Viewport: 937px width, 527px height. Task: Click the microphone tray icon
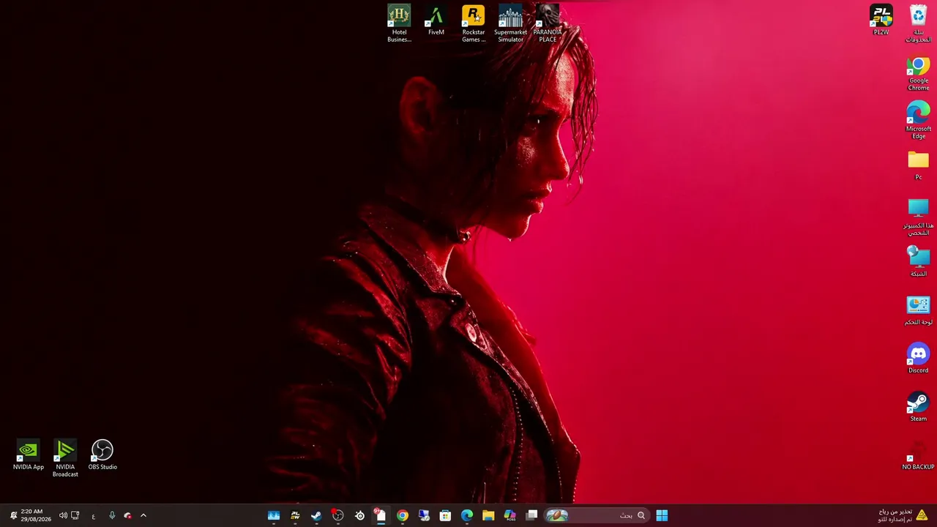(112, 515)
